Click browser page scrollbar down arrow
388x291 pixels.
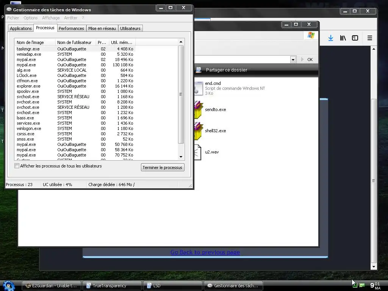374,267
